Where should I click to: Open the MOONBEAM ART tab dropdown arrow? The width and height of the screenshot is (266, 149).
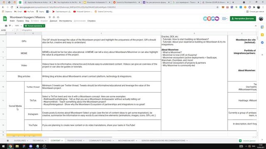pos(136,141)
